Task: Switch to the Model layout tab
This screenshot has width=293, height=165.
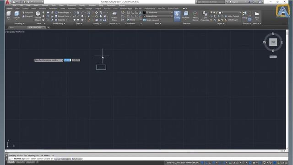Action: [x=11, y=162]
